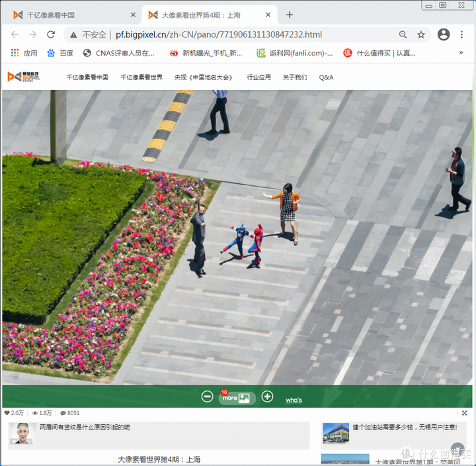Click the scroll-to-top round button
476x466 pixels.
(x=457, y=449)
